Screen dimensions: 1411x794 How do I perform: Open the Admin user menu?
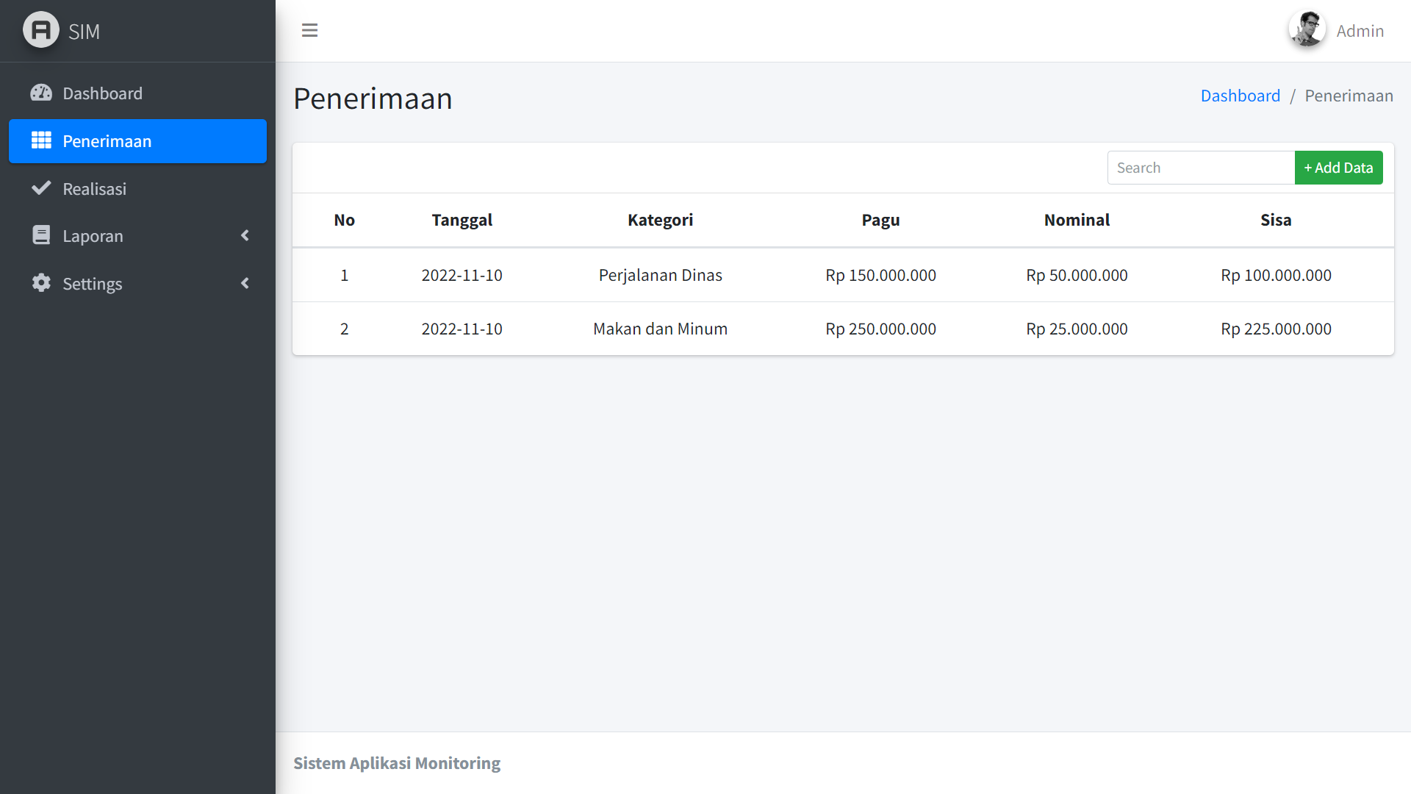click(x=1360, y=31)
